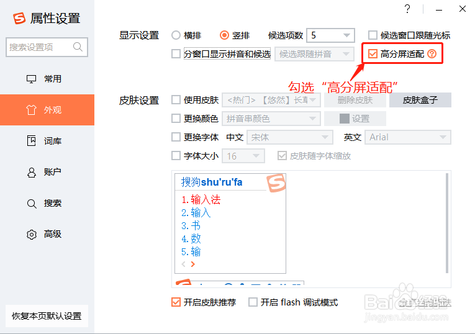Image resolution: width=475 pixels, height=334 pixels.
Task: Toggle 分窗口显示拼音和候选 checkbox
Action: pyautogui.click(x=176, y=54)
